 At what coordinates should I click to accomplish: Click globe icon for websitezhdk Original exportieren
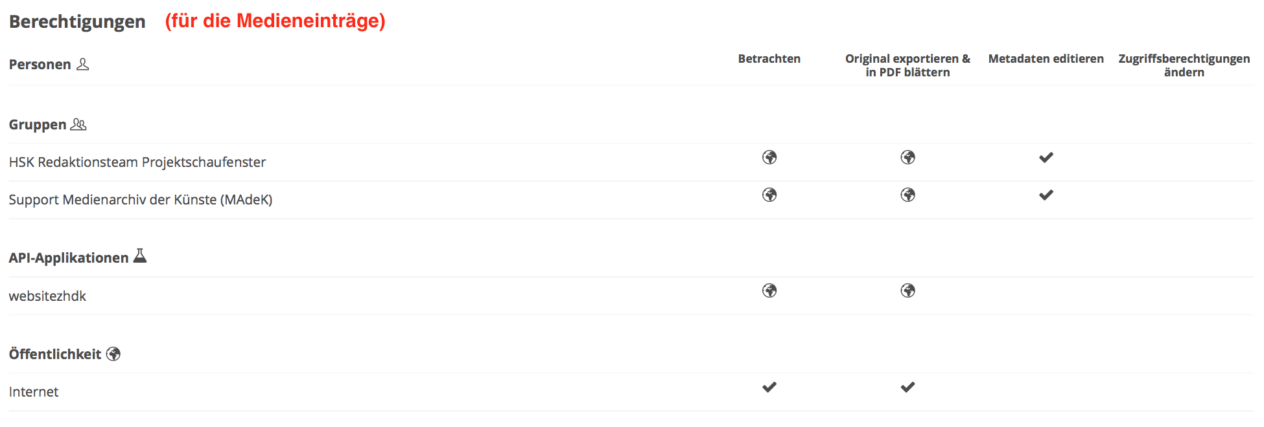click(x=907, y=290)
